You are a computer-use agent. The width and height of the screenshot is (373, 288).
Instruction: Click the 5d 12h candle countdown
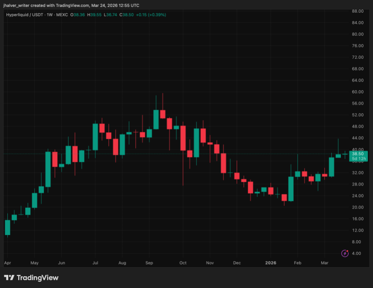(x=359, y=159)
